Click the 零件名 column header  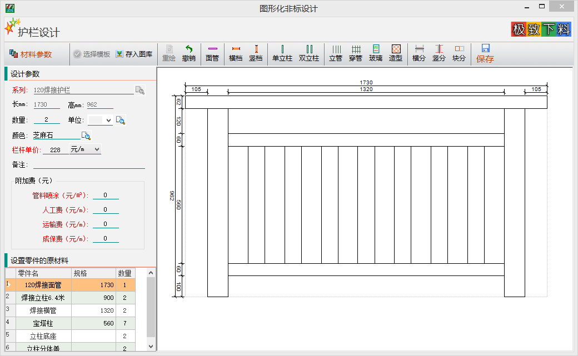[x=43, y=273]
